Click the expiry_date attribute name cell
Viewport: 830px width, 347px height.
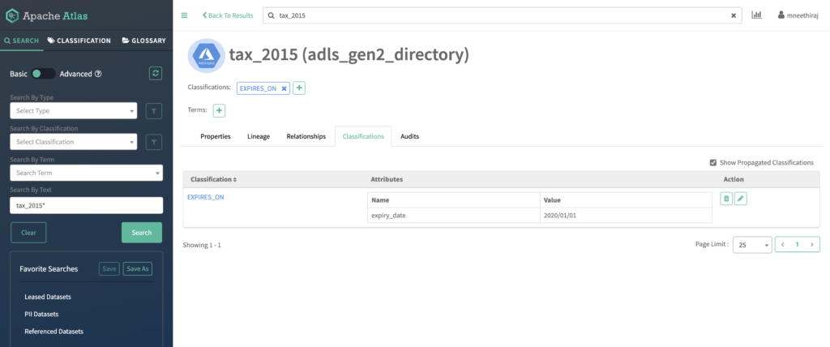pos(454,215)
